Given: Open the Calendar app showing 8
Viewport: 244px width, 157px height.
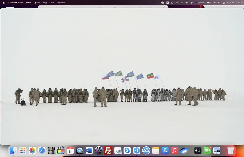Looking at the screenshot, I should 70,150.
